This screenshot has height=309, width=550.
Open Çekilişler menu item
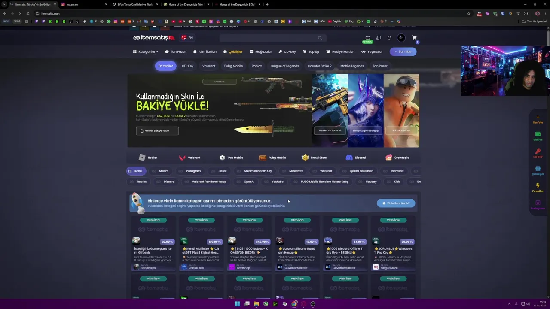tap(233, 51)
